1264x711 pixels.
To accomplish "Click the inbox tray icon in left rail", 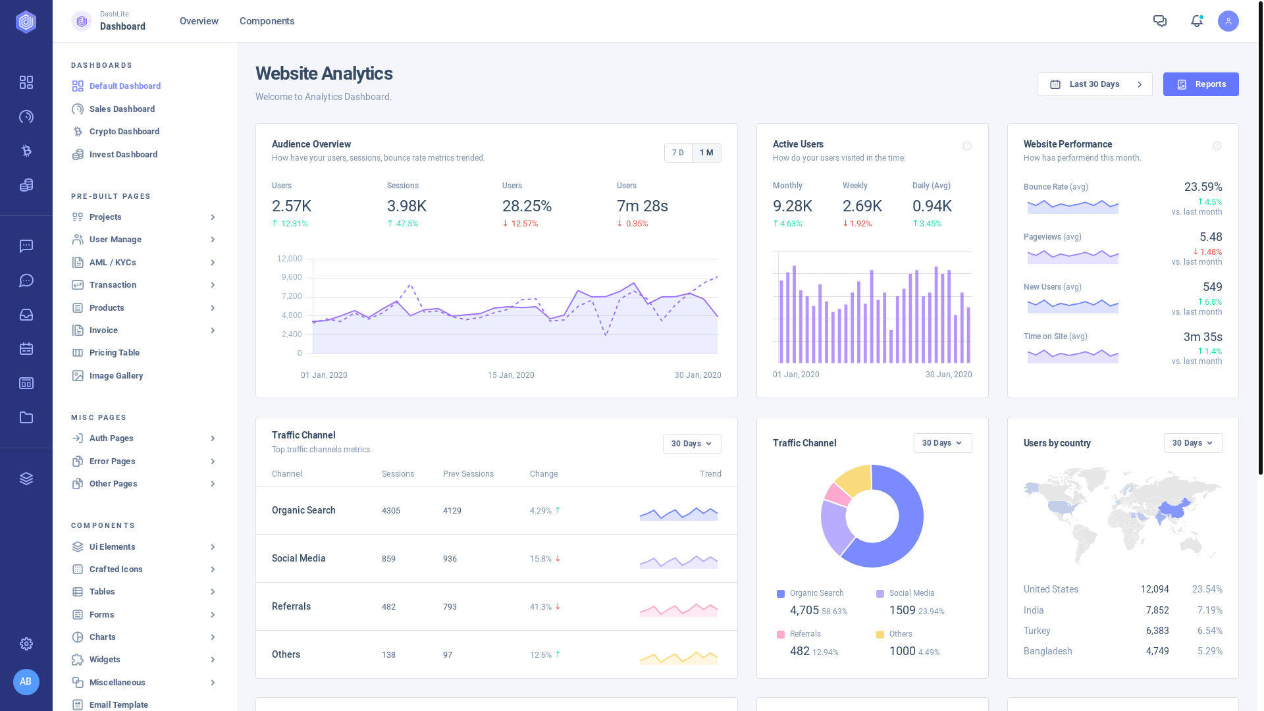I will point(26,315).
